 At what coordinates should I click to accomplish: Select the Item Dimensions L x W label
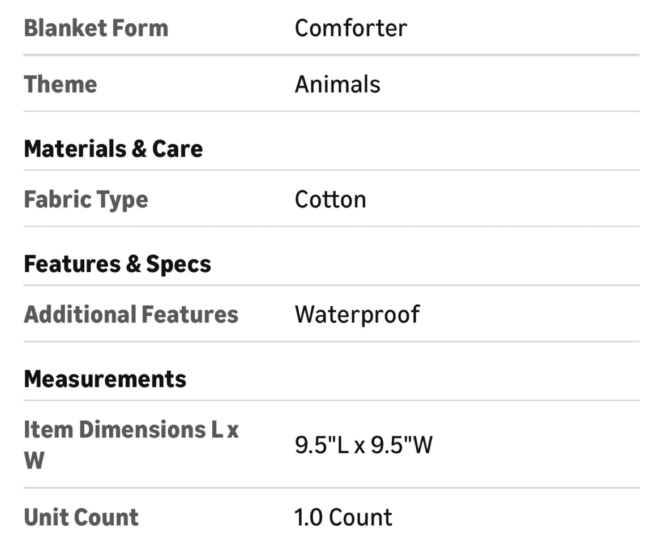131,444
